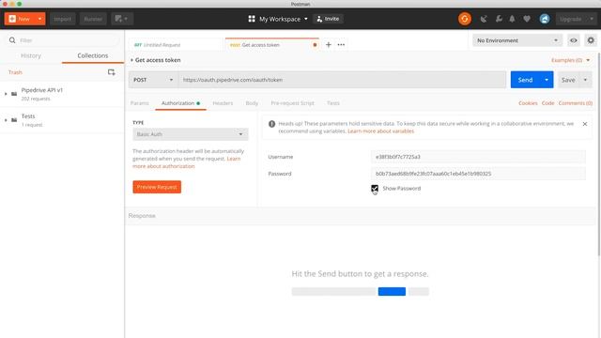This screenshot has width=601, height=338.
Task: Expand the Tests collection arrow
Action: pyautogui.click(x=6, y=120)
